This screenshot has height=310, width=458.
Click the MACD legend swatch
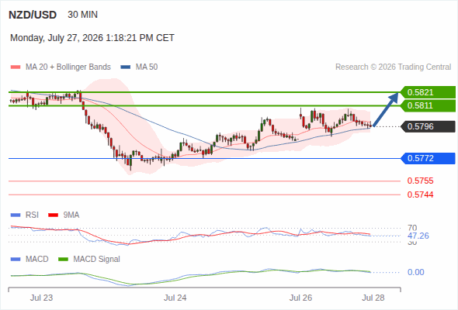tap(16, 260)
